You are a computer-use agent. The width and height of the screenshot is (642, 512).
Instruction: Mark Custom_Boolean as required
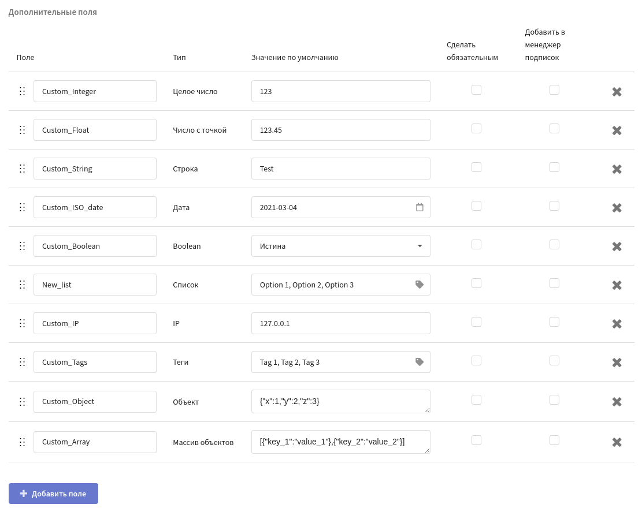[x=476, y=244]
